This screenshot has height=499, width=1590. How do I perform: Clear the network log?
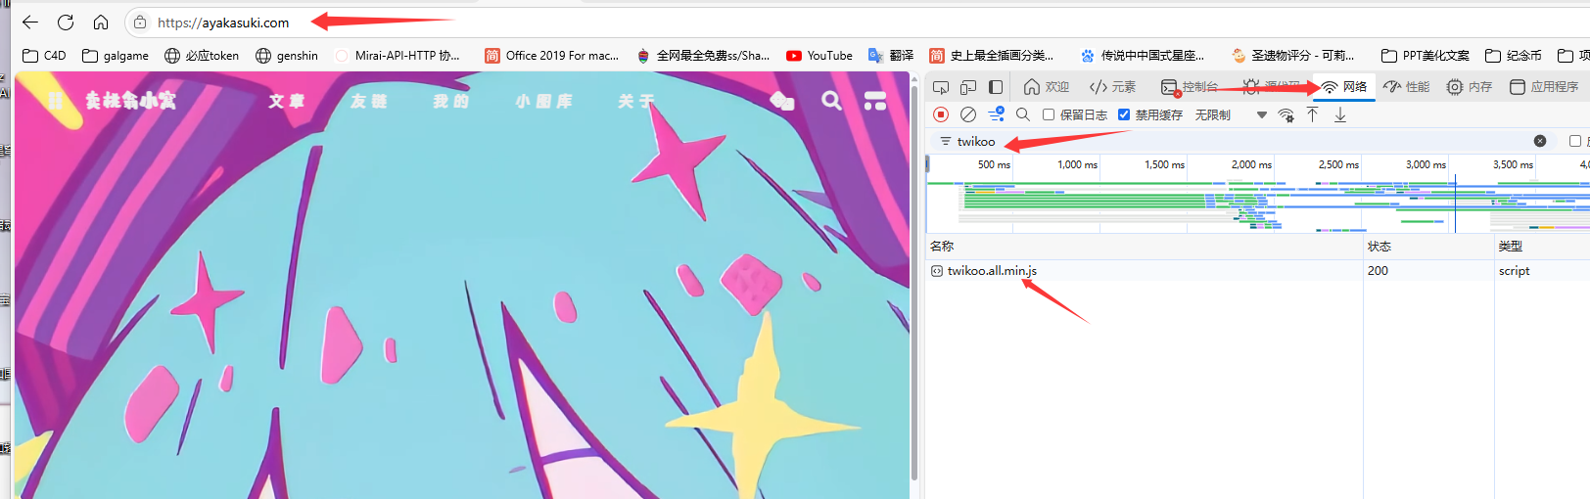(968, 114)
